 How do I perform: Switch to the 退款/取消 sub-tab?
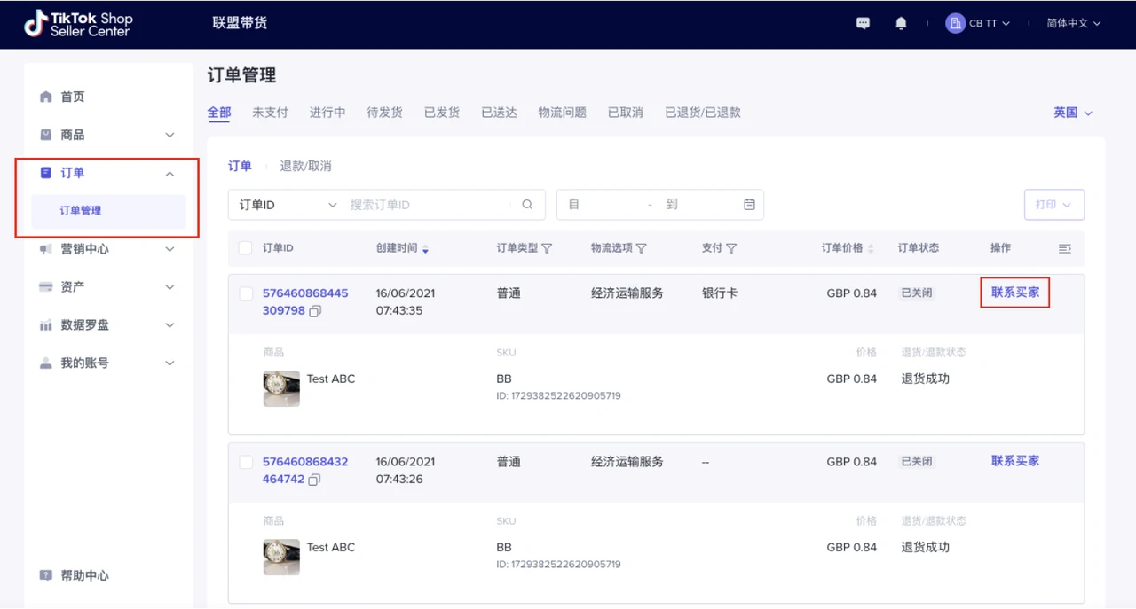[x=305, y=166]
